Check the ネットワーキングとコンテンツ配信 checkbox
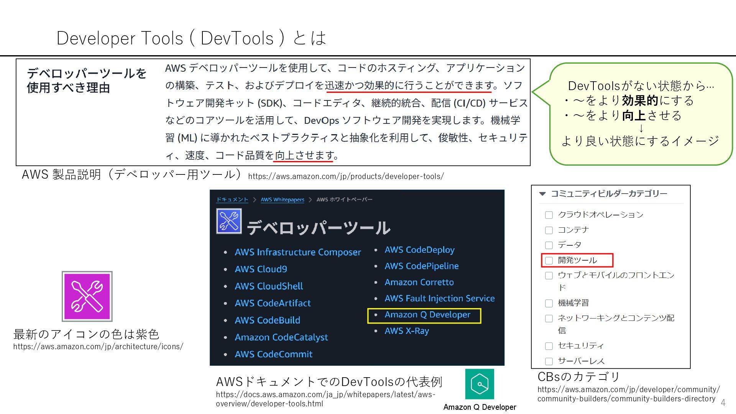 (549, 319)
